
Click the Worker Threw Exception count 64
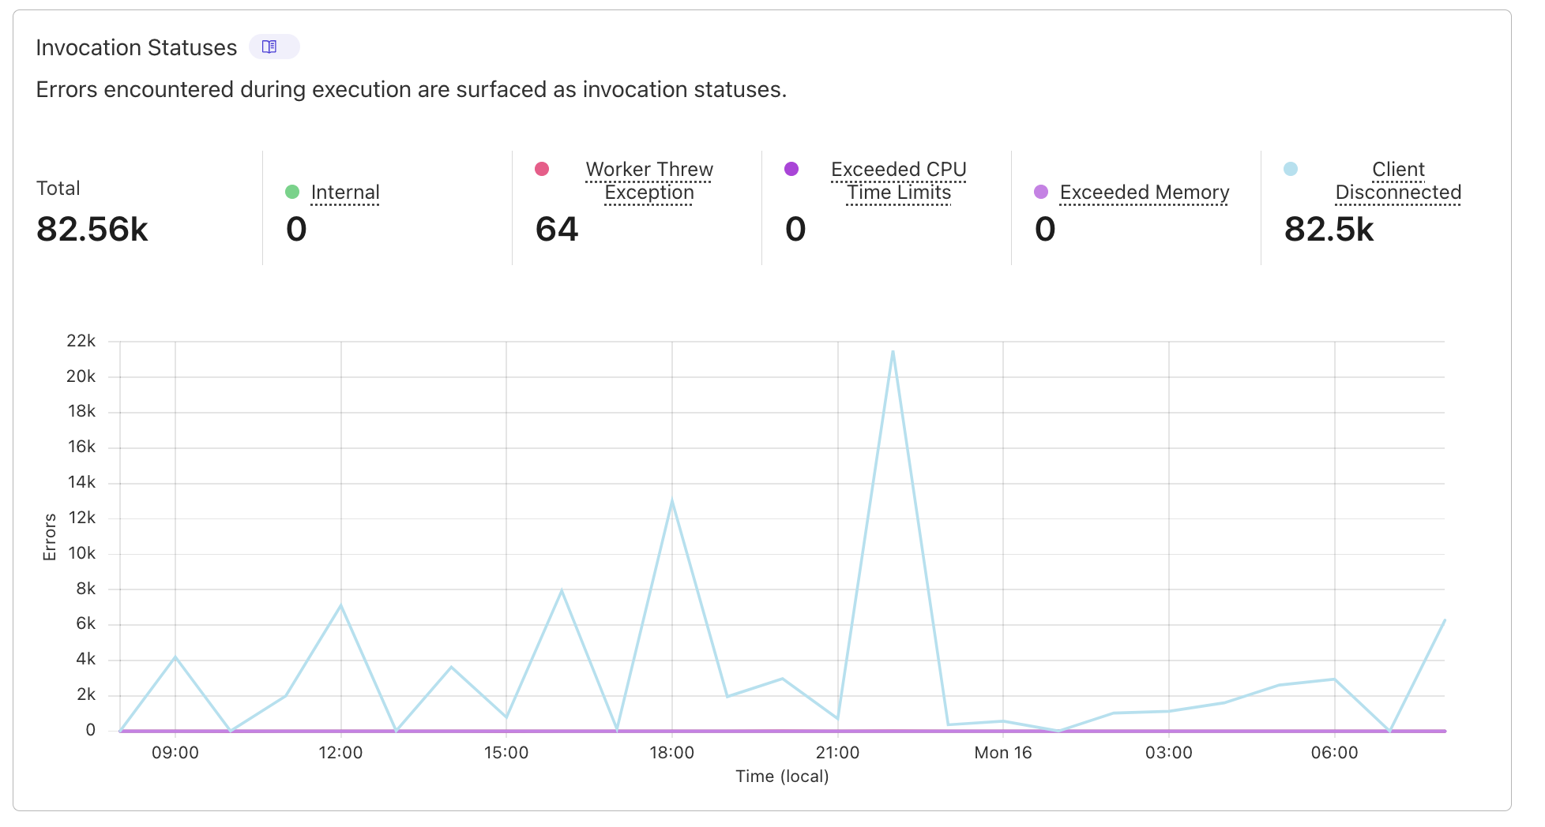click(557, 230)
